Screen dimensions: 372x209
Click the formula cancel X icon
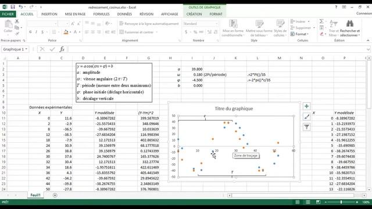coord(42,49)
